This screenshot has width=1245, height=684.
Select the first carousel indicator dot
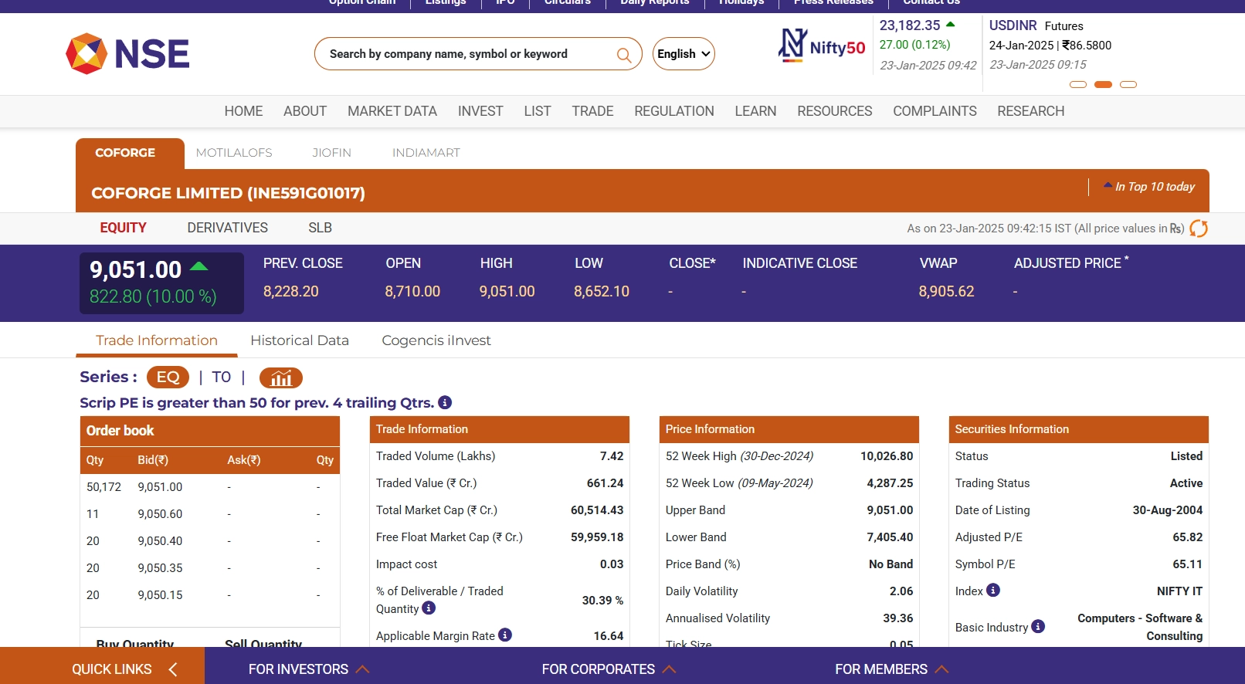pos(1078,84)
